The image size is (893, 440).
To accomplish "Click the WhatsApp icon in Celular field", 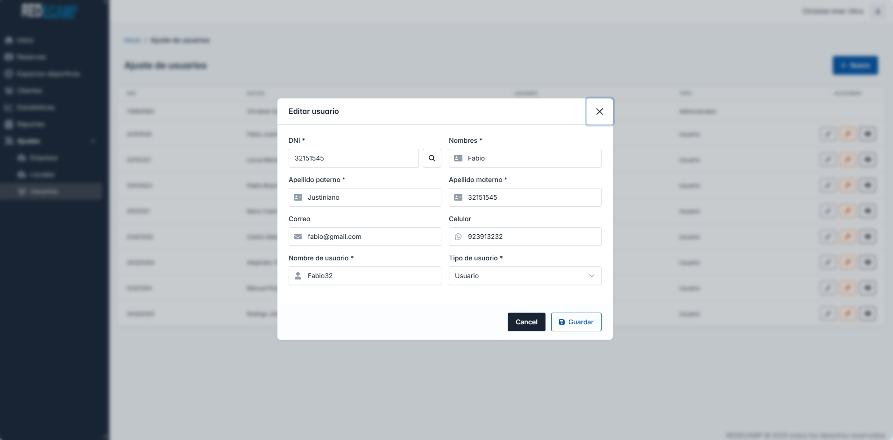I will point(458,237).
